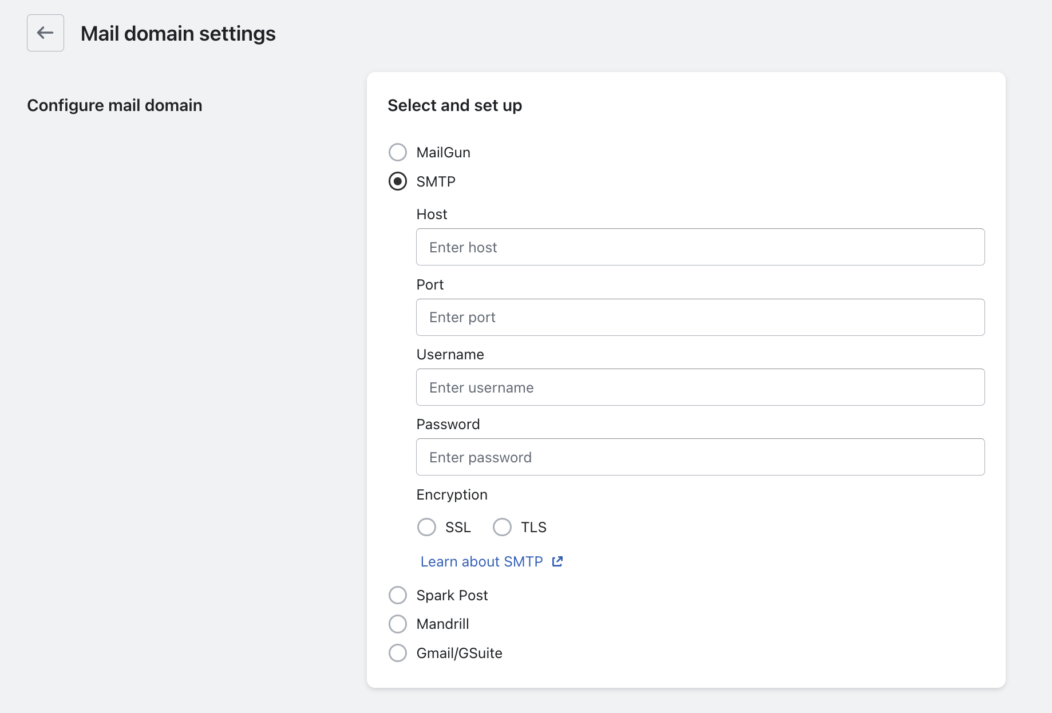Select the MailGun radio option
The image size is (1052, 713).
click(x=398, y=152)
